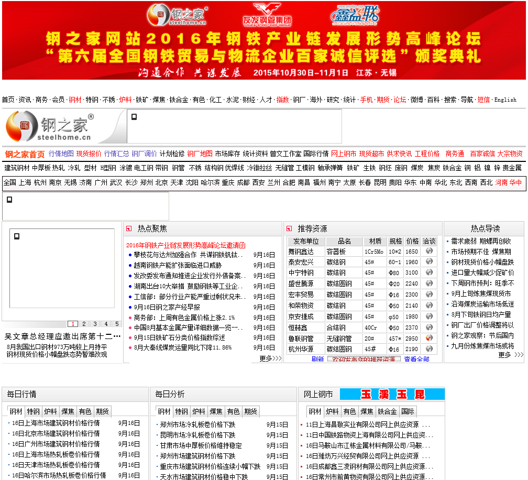
Task: Click broken image icon in slideshow area
Action: [x=17, y=236]
